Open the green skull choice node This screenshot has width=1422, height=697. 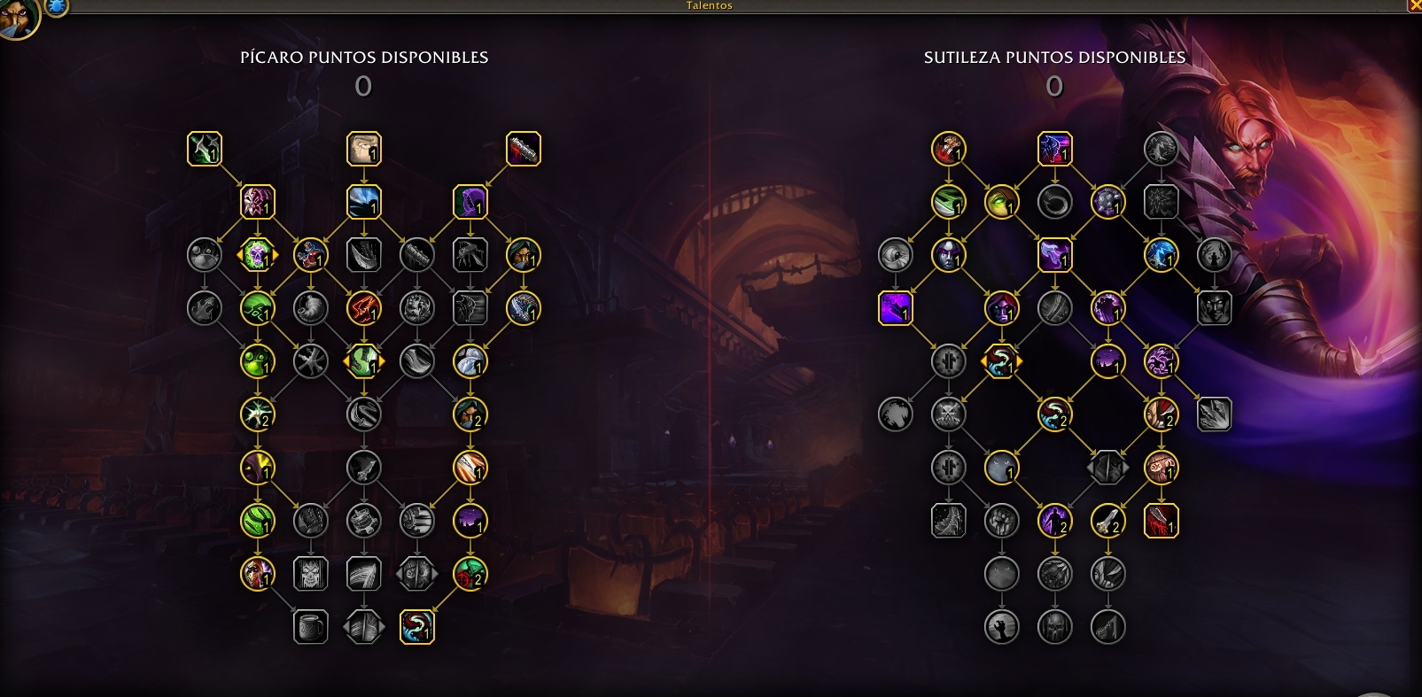[257, 255]
